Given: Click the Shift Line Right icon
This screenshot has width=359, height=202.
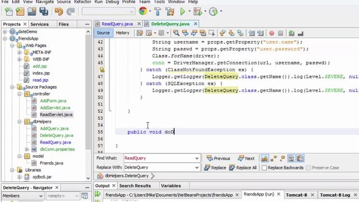Looking at the screenshot, I should (260, 33).
